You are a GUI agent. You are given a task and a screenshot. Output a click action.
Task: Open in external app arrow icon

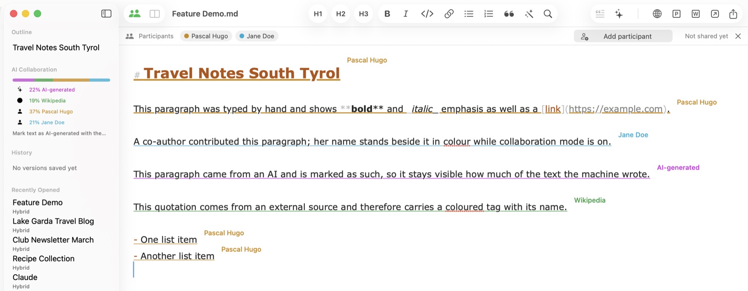pos(715,14)
